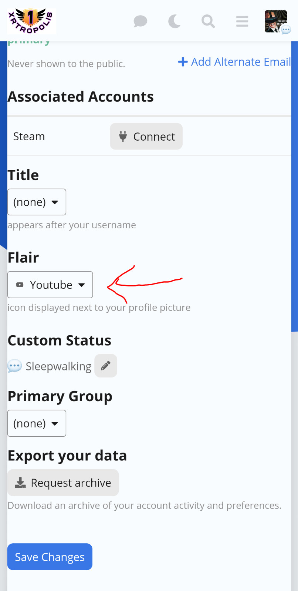Click the Sleepwalking status emoji
The image size is (298, 591).
coord(15,366)
